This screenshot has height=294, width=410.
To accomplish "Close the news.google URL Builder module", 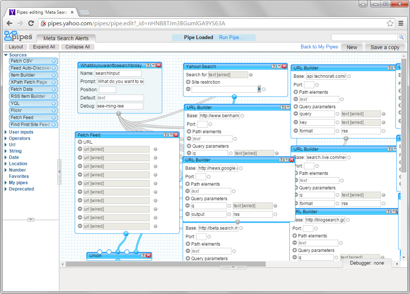I will 292,160.
